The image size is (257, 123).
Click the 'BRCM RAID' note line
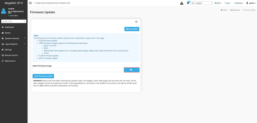pyautogui.click(x=86, y=51)
